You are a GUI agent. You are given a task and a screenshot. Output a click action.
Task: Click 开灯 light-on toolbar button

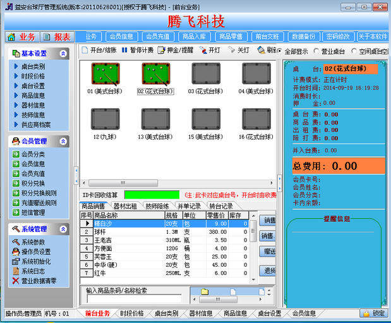[210, 50]
